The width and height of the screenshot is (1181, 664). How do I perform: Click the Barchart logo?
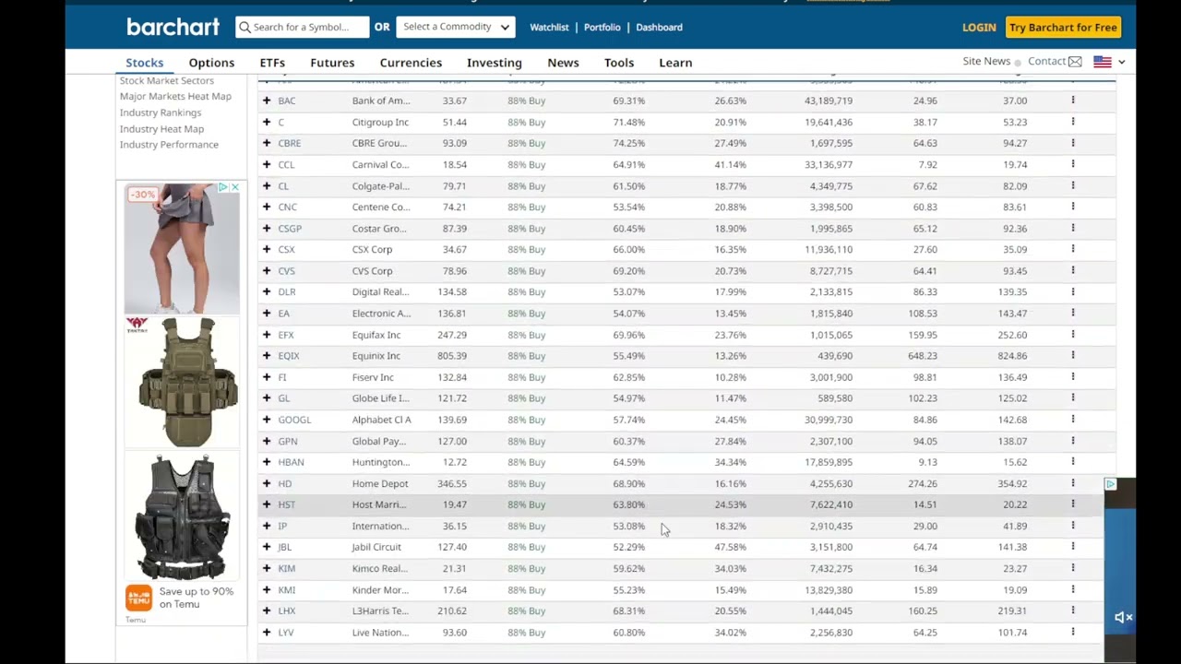[x=173, y=27]
